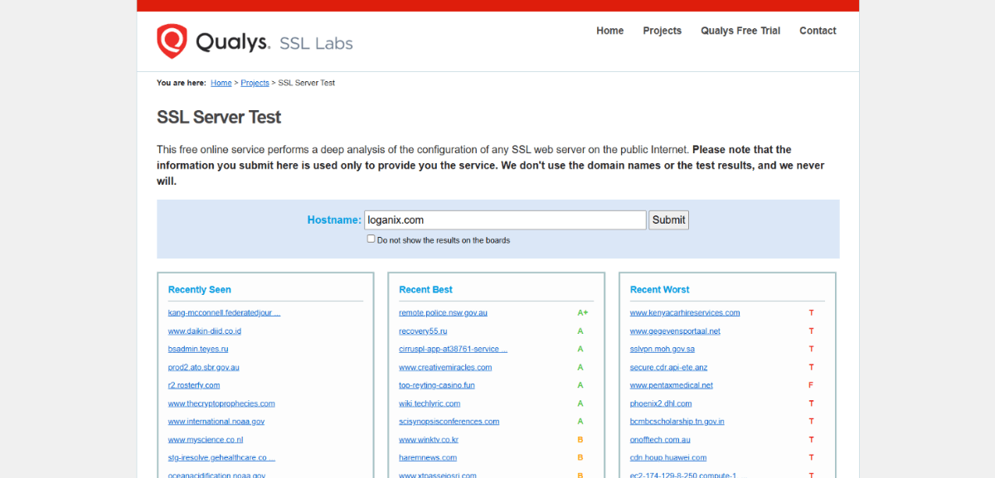The image size is (995, 478).
Task: Focus the Hostname input field
Action: point(505,220)
